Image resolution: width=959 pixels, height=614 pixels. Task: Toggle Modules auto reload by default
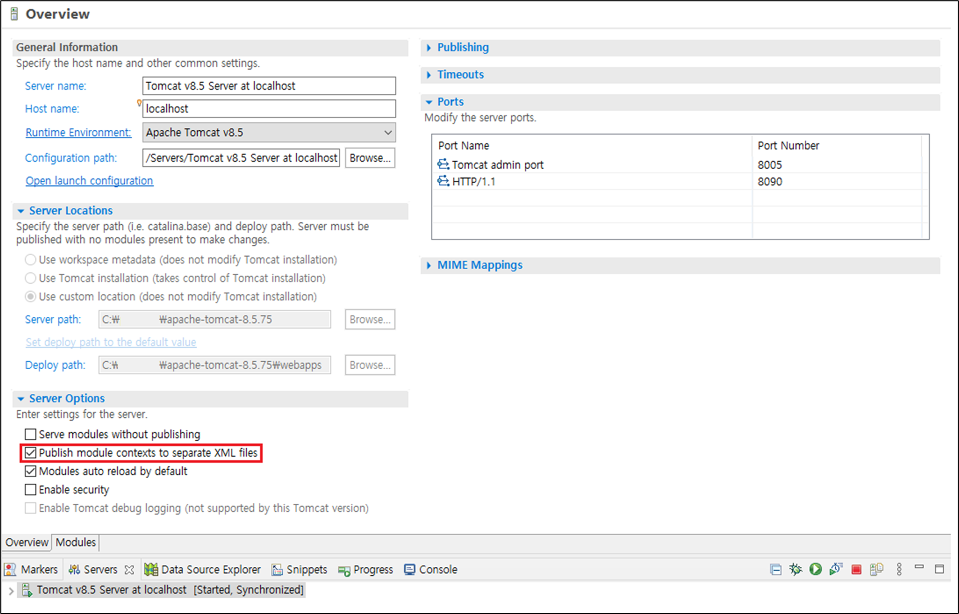(30, 471)
